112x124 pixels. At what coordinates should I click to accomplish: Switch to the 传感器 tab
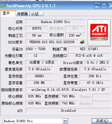coord(23,14)
